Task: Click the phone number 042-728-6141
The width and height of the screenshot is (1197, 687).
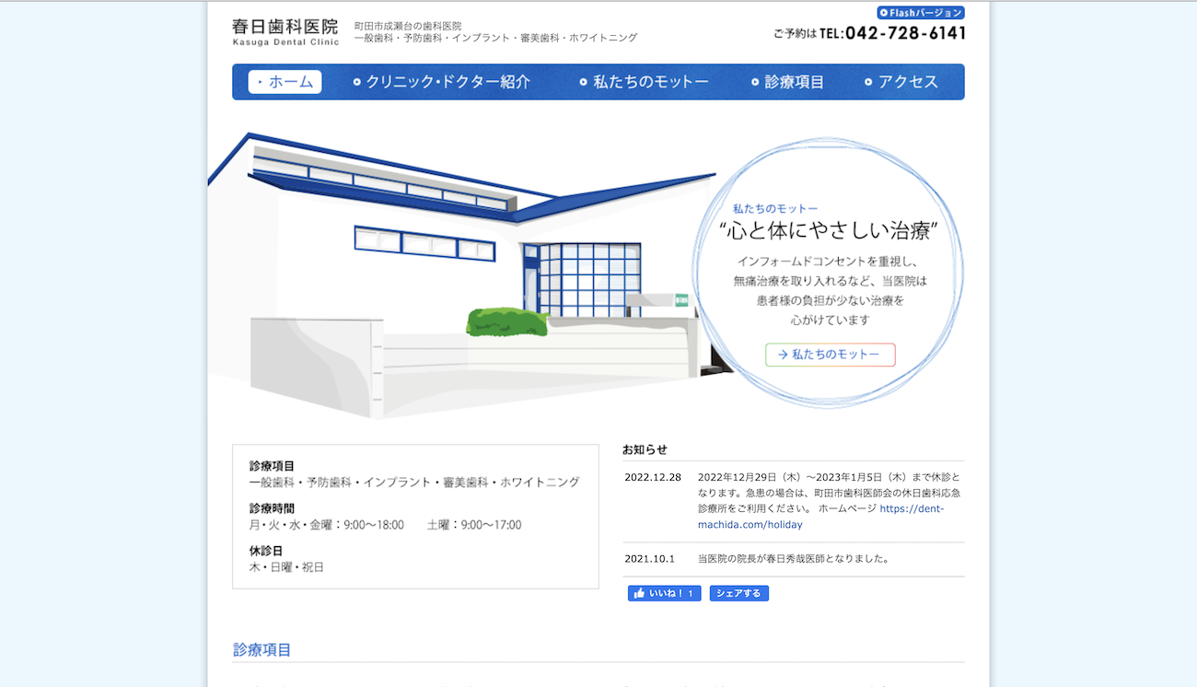Action: pyautogui.click(x=905, y=33)
